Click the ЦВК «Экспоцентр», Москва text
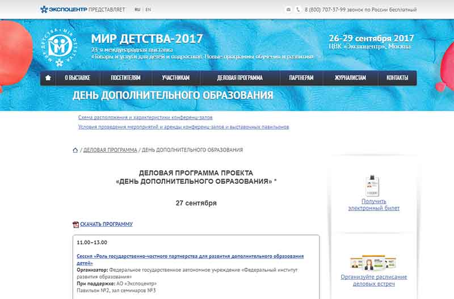This screenshot has width=454, height=299. tap(370, 47)
